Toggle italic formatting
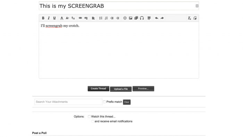 49,18
